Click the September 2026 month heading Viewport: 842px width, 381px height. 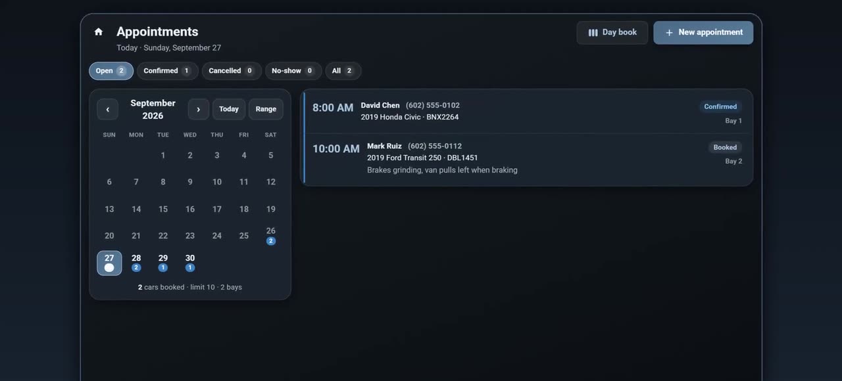[x=153, y=109]
